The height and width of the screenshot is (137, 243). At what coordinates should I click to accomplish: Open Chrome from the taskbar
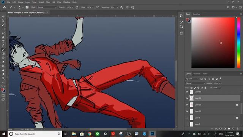click(90, 134)
